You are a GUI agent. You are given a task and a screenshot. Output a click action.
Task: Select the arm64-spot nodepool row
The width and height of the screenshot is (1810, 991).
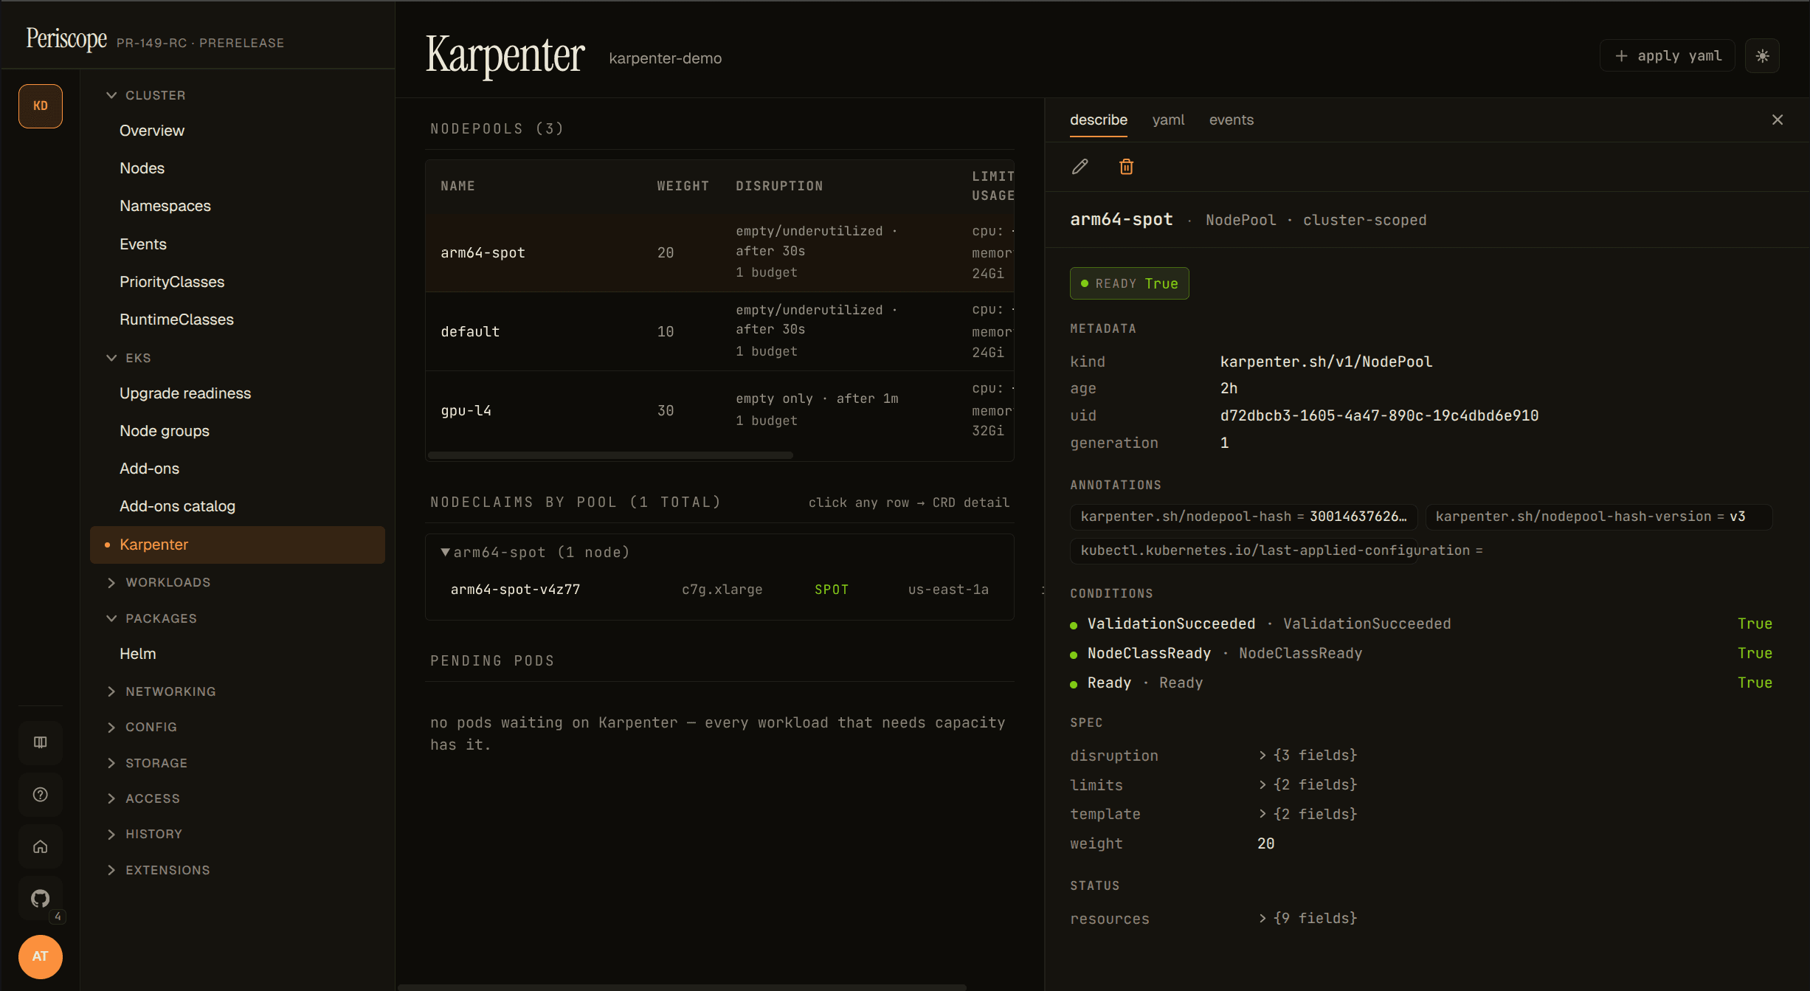(719, 252)
